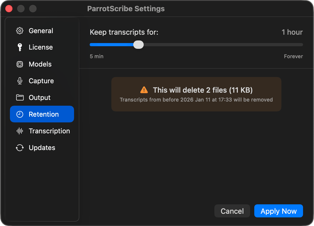
Task: Click the 1 hour retention value
Action: [x=292, y=32]
